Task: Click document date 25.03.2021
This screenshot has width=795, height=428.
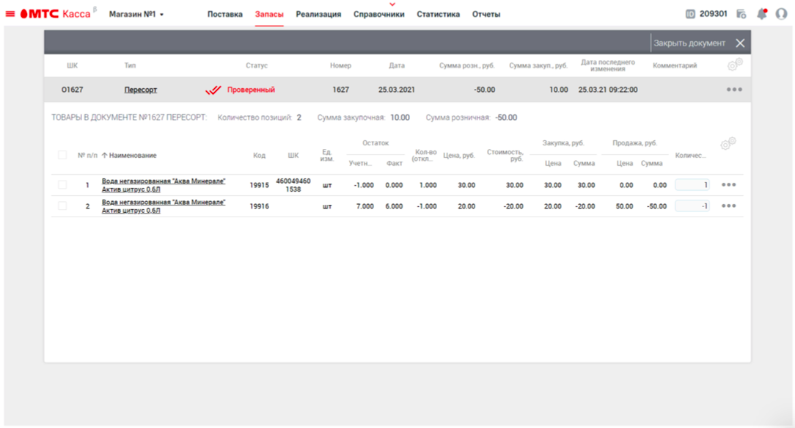Action: (397, 90)
